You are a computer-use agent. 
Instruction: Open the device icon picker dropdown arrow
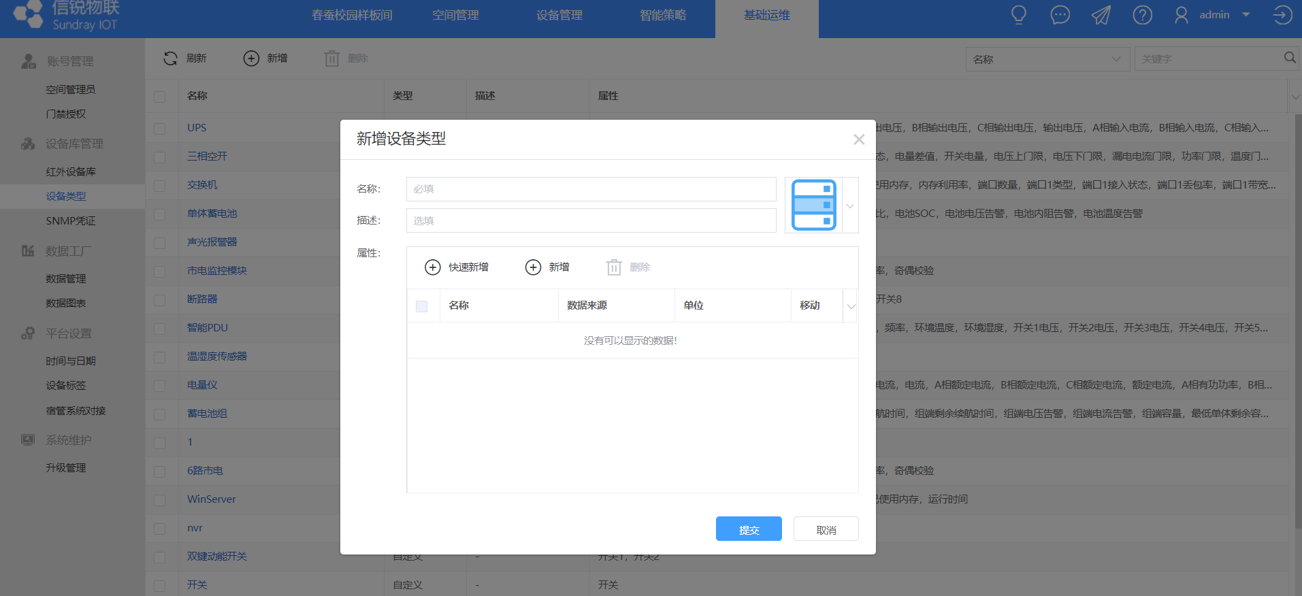click(850, 205)
